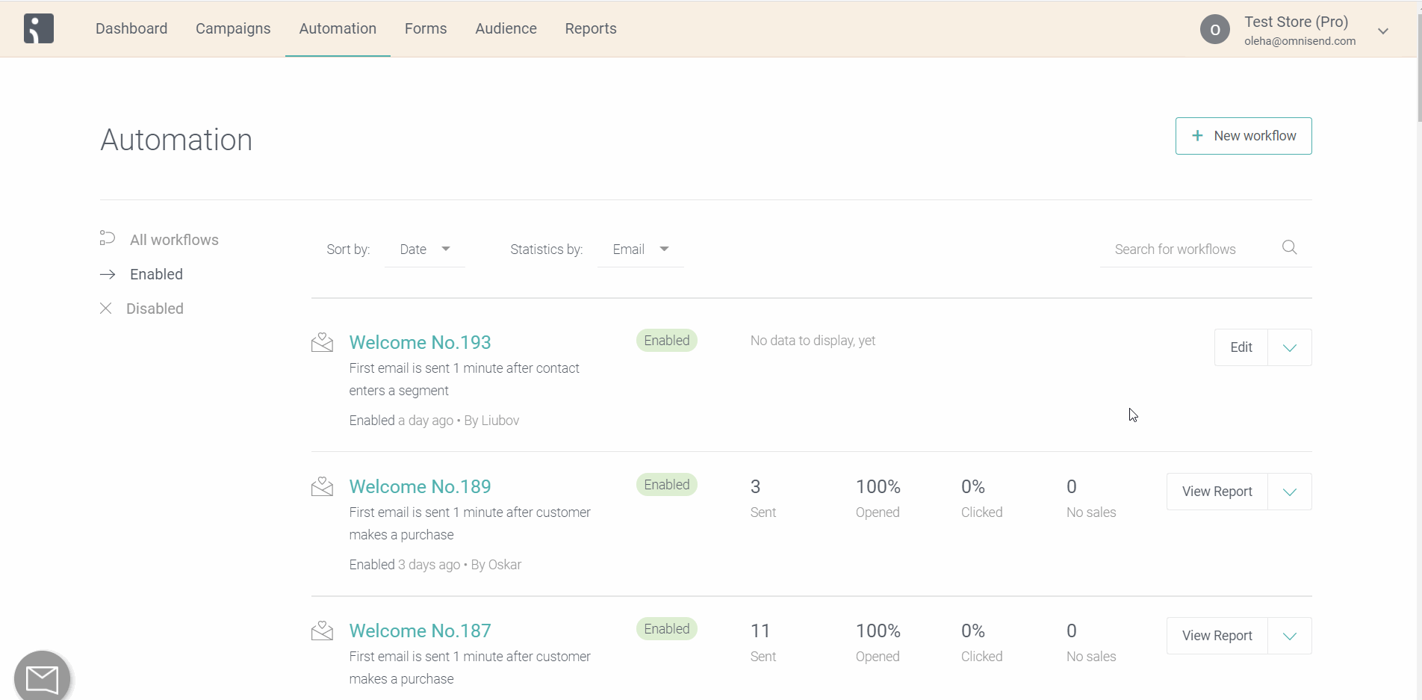
Task: Expand options next to Edit for No.193
Action: tap(1290, 347)
